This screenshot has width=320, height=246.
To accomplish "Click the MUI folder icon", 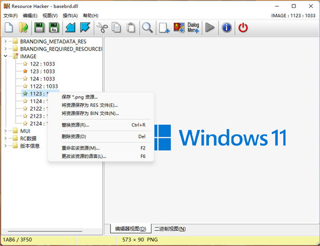I will tap(15, 130).
